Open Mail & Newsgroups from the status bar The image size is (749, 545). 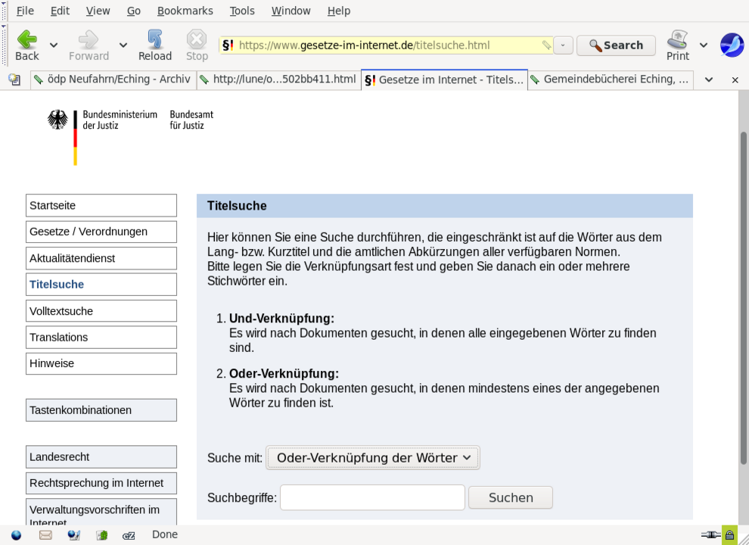(45, 534)
